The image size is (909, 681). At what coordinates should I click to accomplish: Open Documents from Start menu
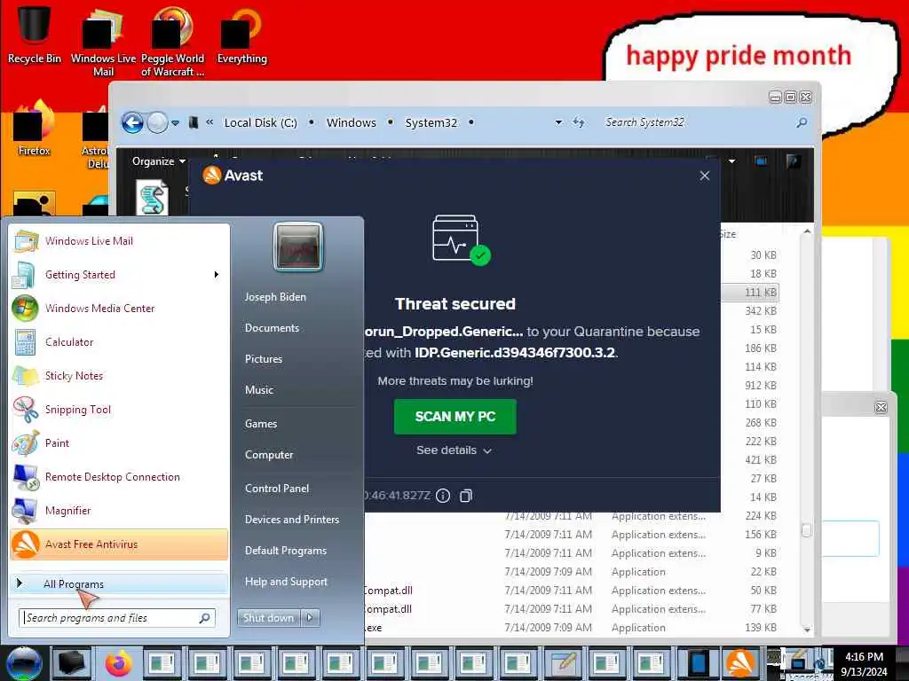(x=272, y=328)
